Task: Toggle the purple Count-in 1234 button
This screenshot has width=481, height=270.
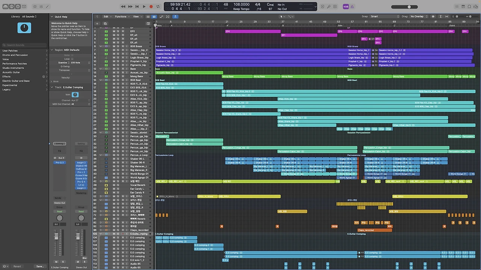Action: point(346,6)
